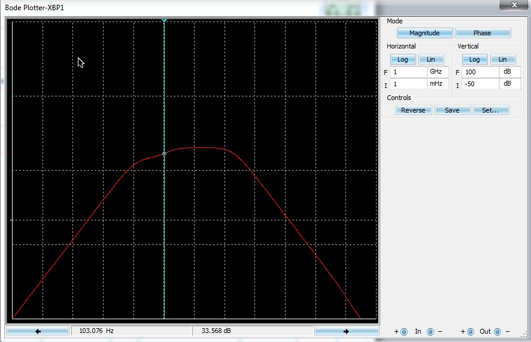
Task: Switch to Phase mode
Action: [x=483, y=34]
